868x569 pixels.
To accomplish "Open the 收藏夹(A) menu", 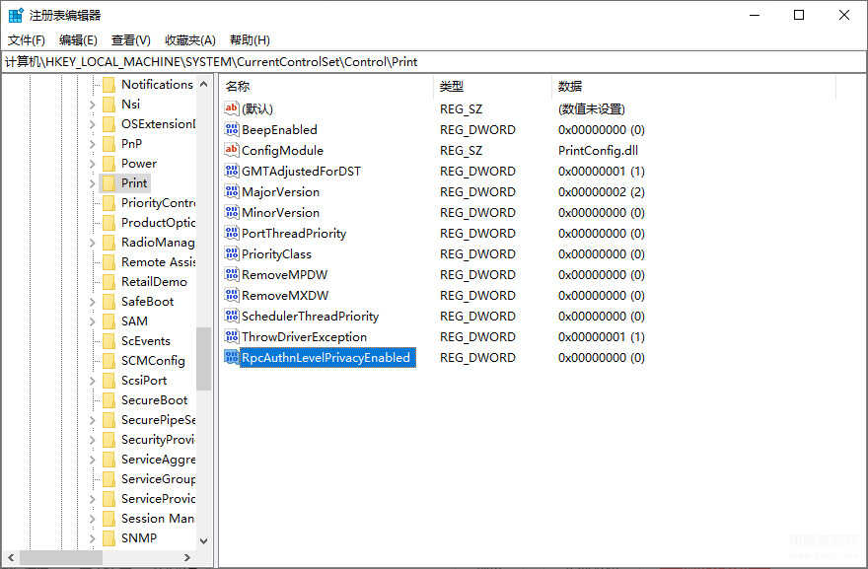I will pos(189,39).
